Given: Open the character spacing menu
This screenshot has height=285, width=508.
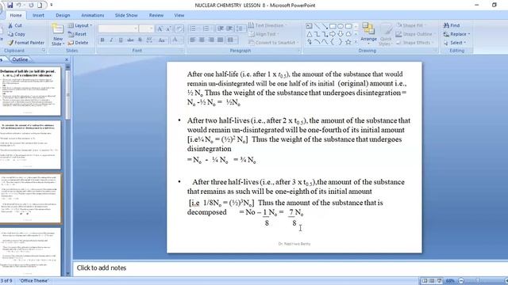Looking at the screenshot, I should (150, 40).
